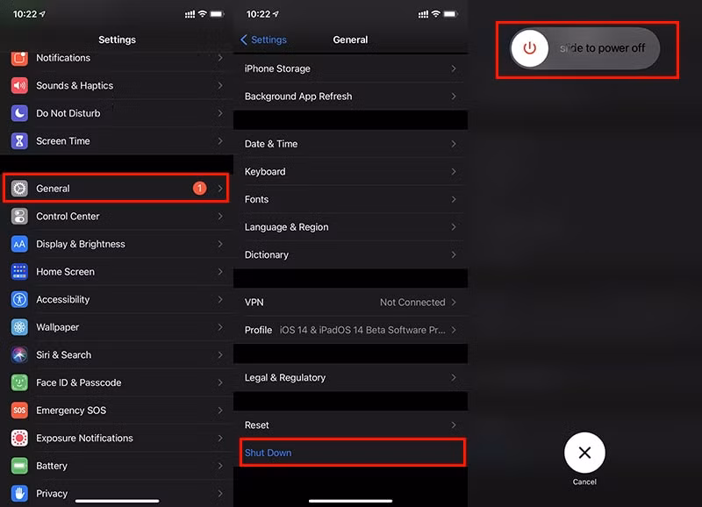Screen dimensions: 702x507
Task: Tap the Exposure Notifications icon
Action: [19, 438]
